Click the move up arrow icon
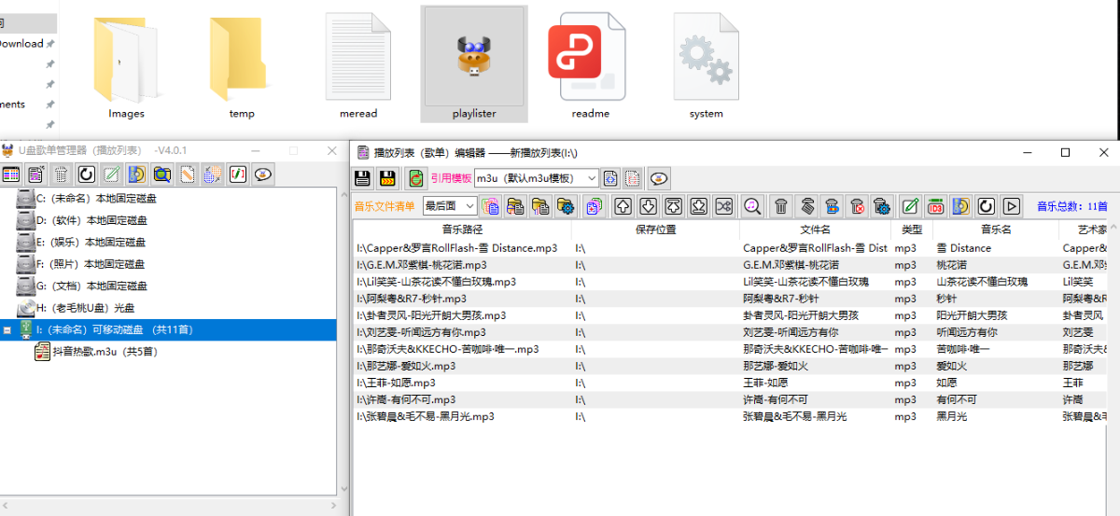 pyautogui.click(x=623, y=205)
